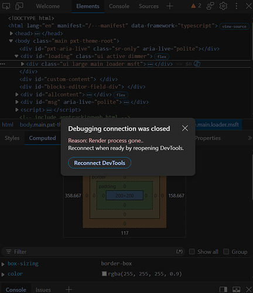Click ellipsis inside loader msft div
Screen dimensions: 253x293
click(x=150, y=64)
